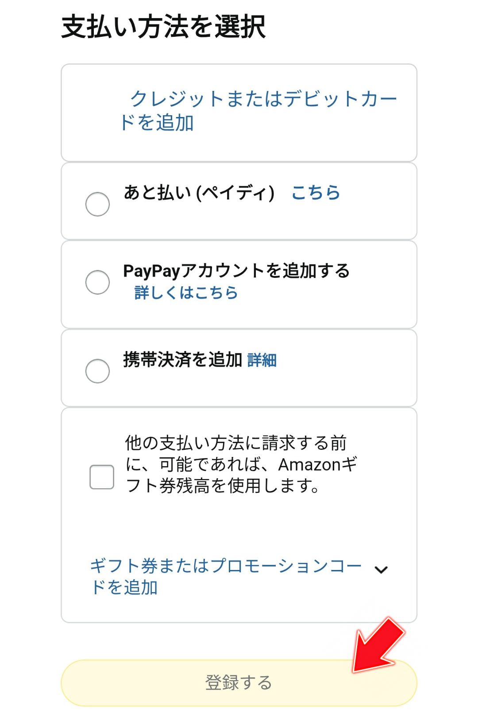Open the 詳細 link for 携帯決済

(x=262, y=360)
